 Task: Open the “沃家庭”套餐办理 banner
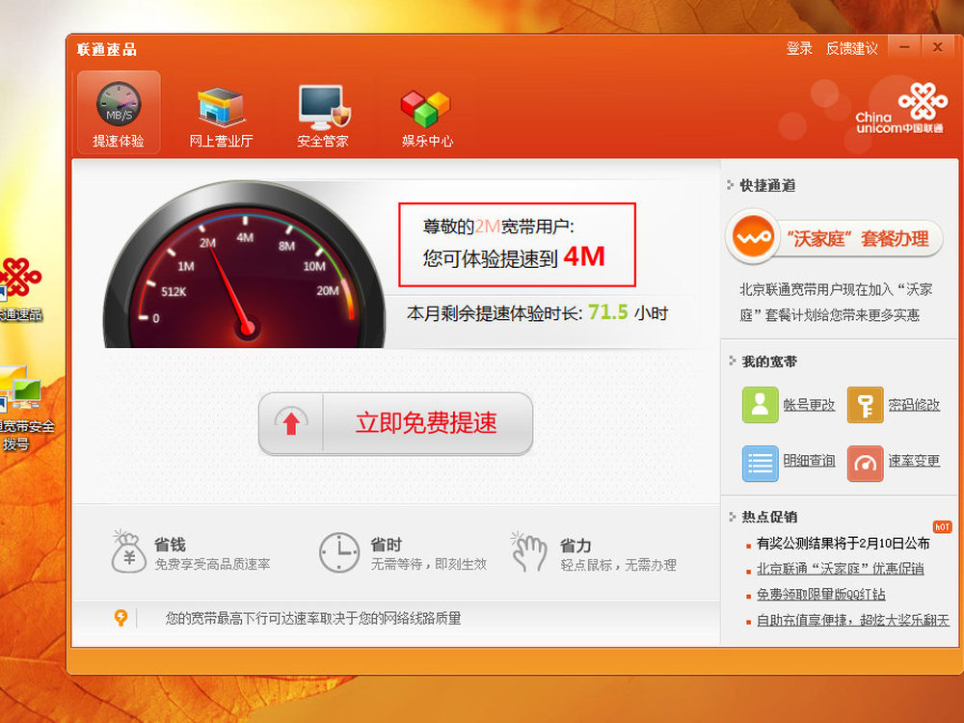834,238
